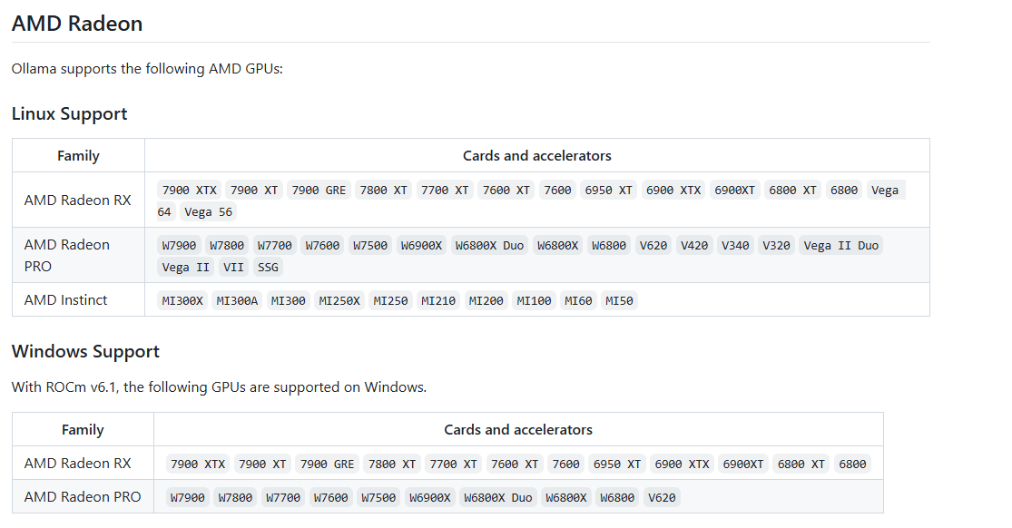1012x528 pixels.
Task: Click the 7900 XT tag in Linux table
Action: pyautogui.click(x=253, y=191)
